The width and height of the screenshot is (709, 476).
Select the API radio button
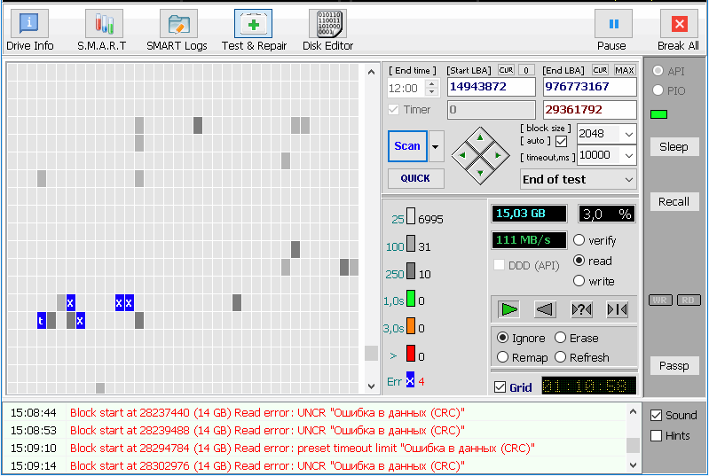pos(658,71)
